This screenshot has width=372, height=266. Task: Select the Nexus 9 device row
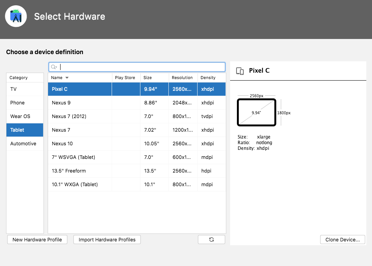coord(137,103)
